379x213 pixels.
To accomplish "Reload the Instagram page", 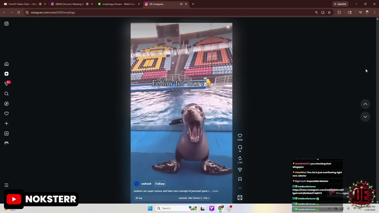I will 18,12.
